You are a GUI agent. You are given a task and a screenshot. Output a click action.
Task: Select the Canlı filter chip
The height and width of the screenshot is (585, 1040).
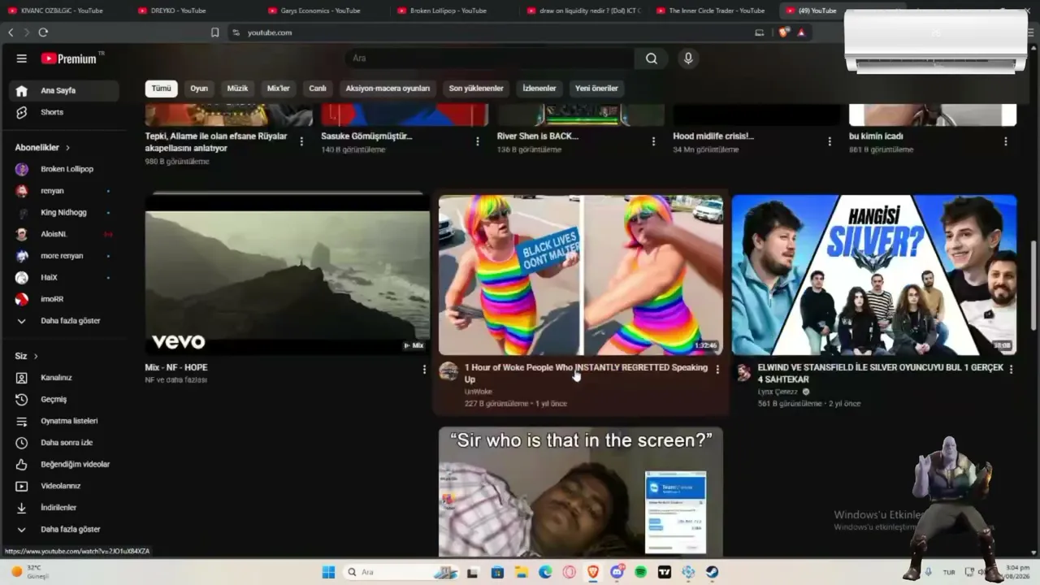click(318, 89)
